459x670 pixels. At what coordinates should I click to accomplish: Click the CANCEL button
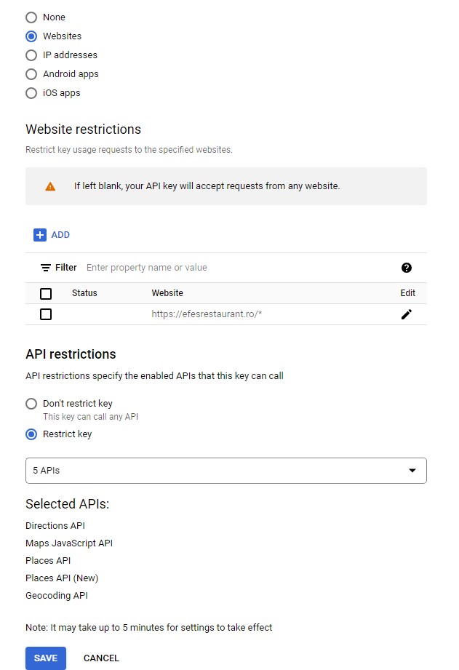click(101, 658)
